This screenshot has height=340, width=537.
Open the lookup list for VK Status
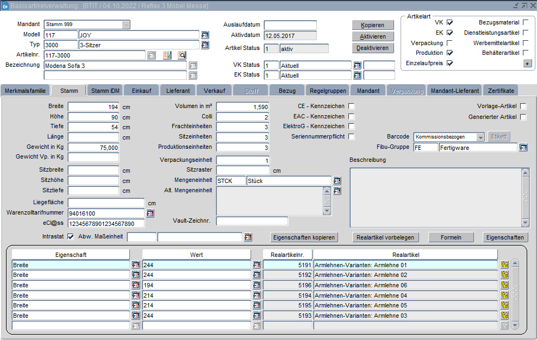(x=357, y=65)
